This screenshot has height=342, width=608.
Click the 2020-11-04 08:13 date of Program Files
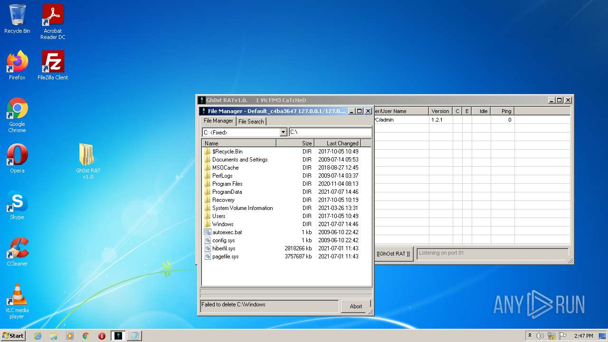[338, 184]
